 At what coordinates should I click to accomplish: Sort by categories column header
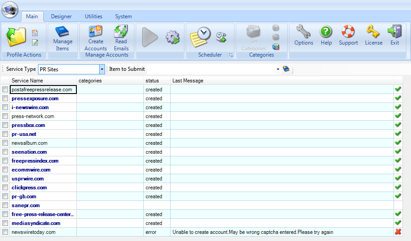point(110,81)
